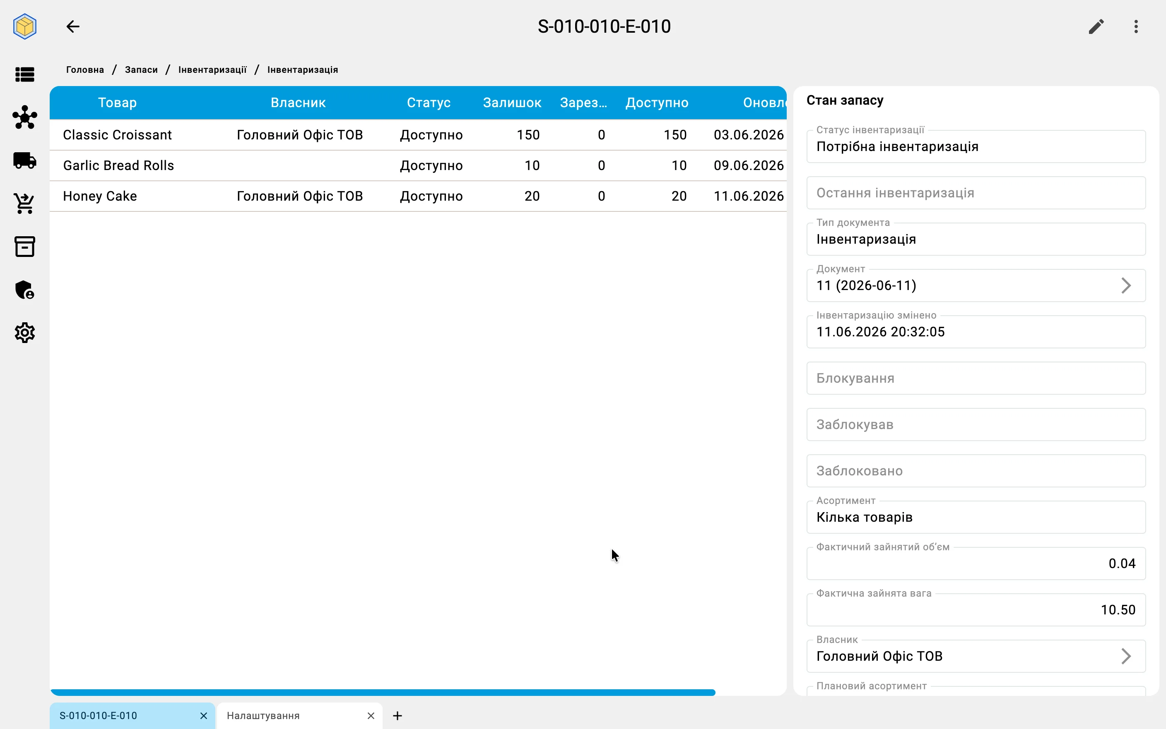Add a new tab with plus icon

coord(397,715)
